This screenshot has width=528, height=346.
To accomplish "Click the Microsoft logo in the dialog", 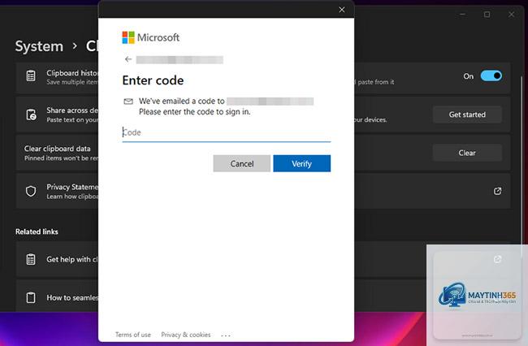I will pyautogui.click(x=150, y=37).
